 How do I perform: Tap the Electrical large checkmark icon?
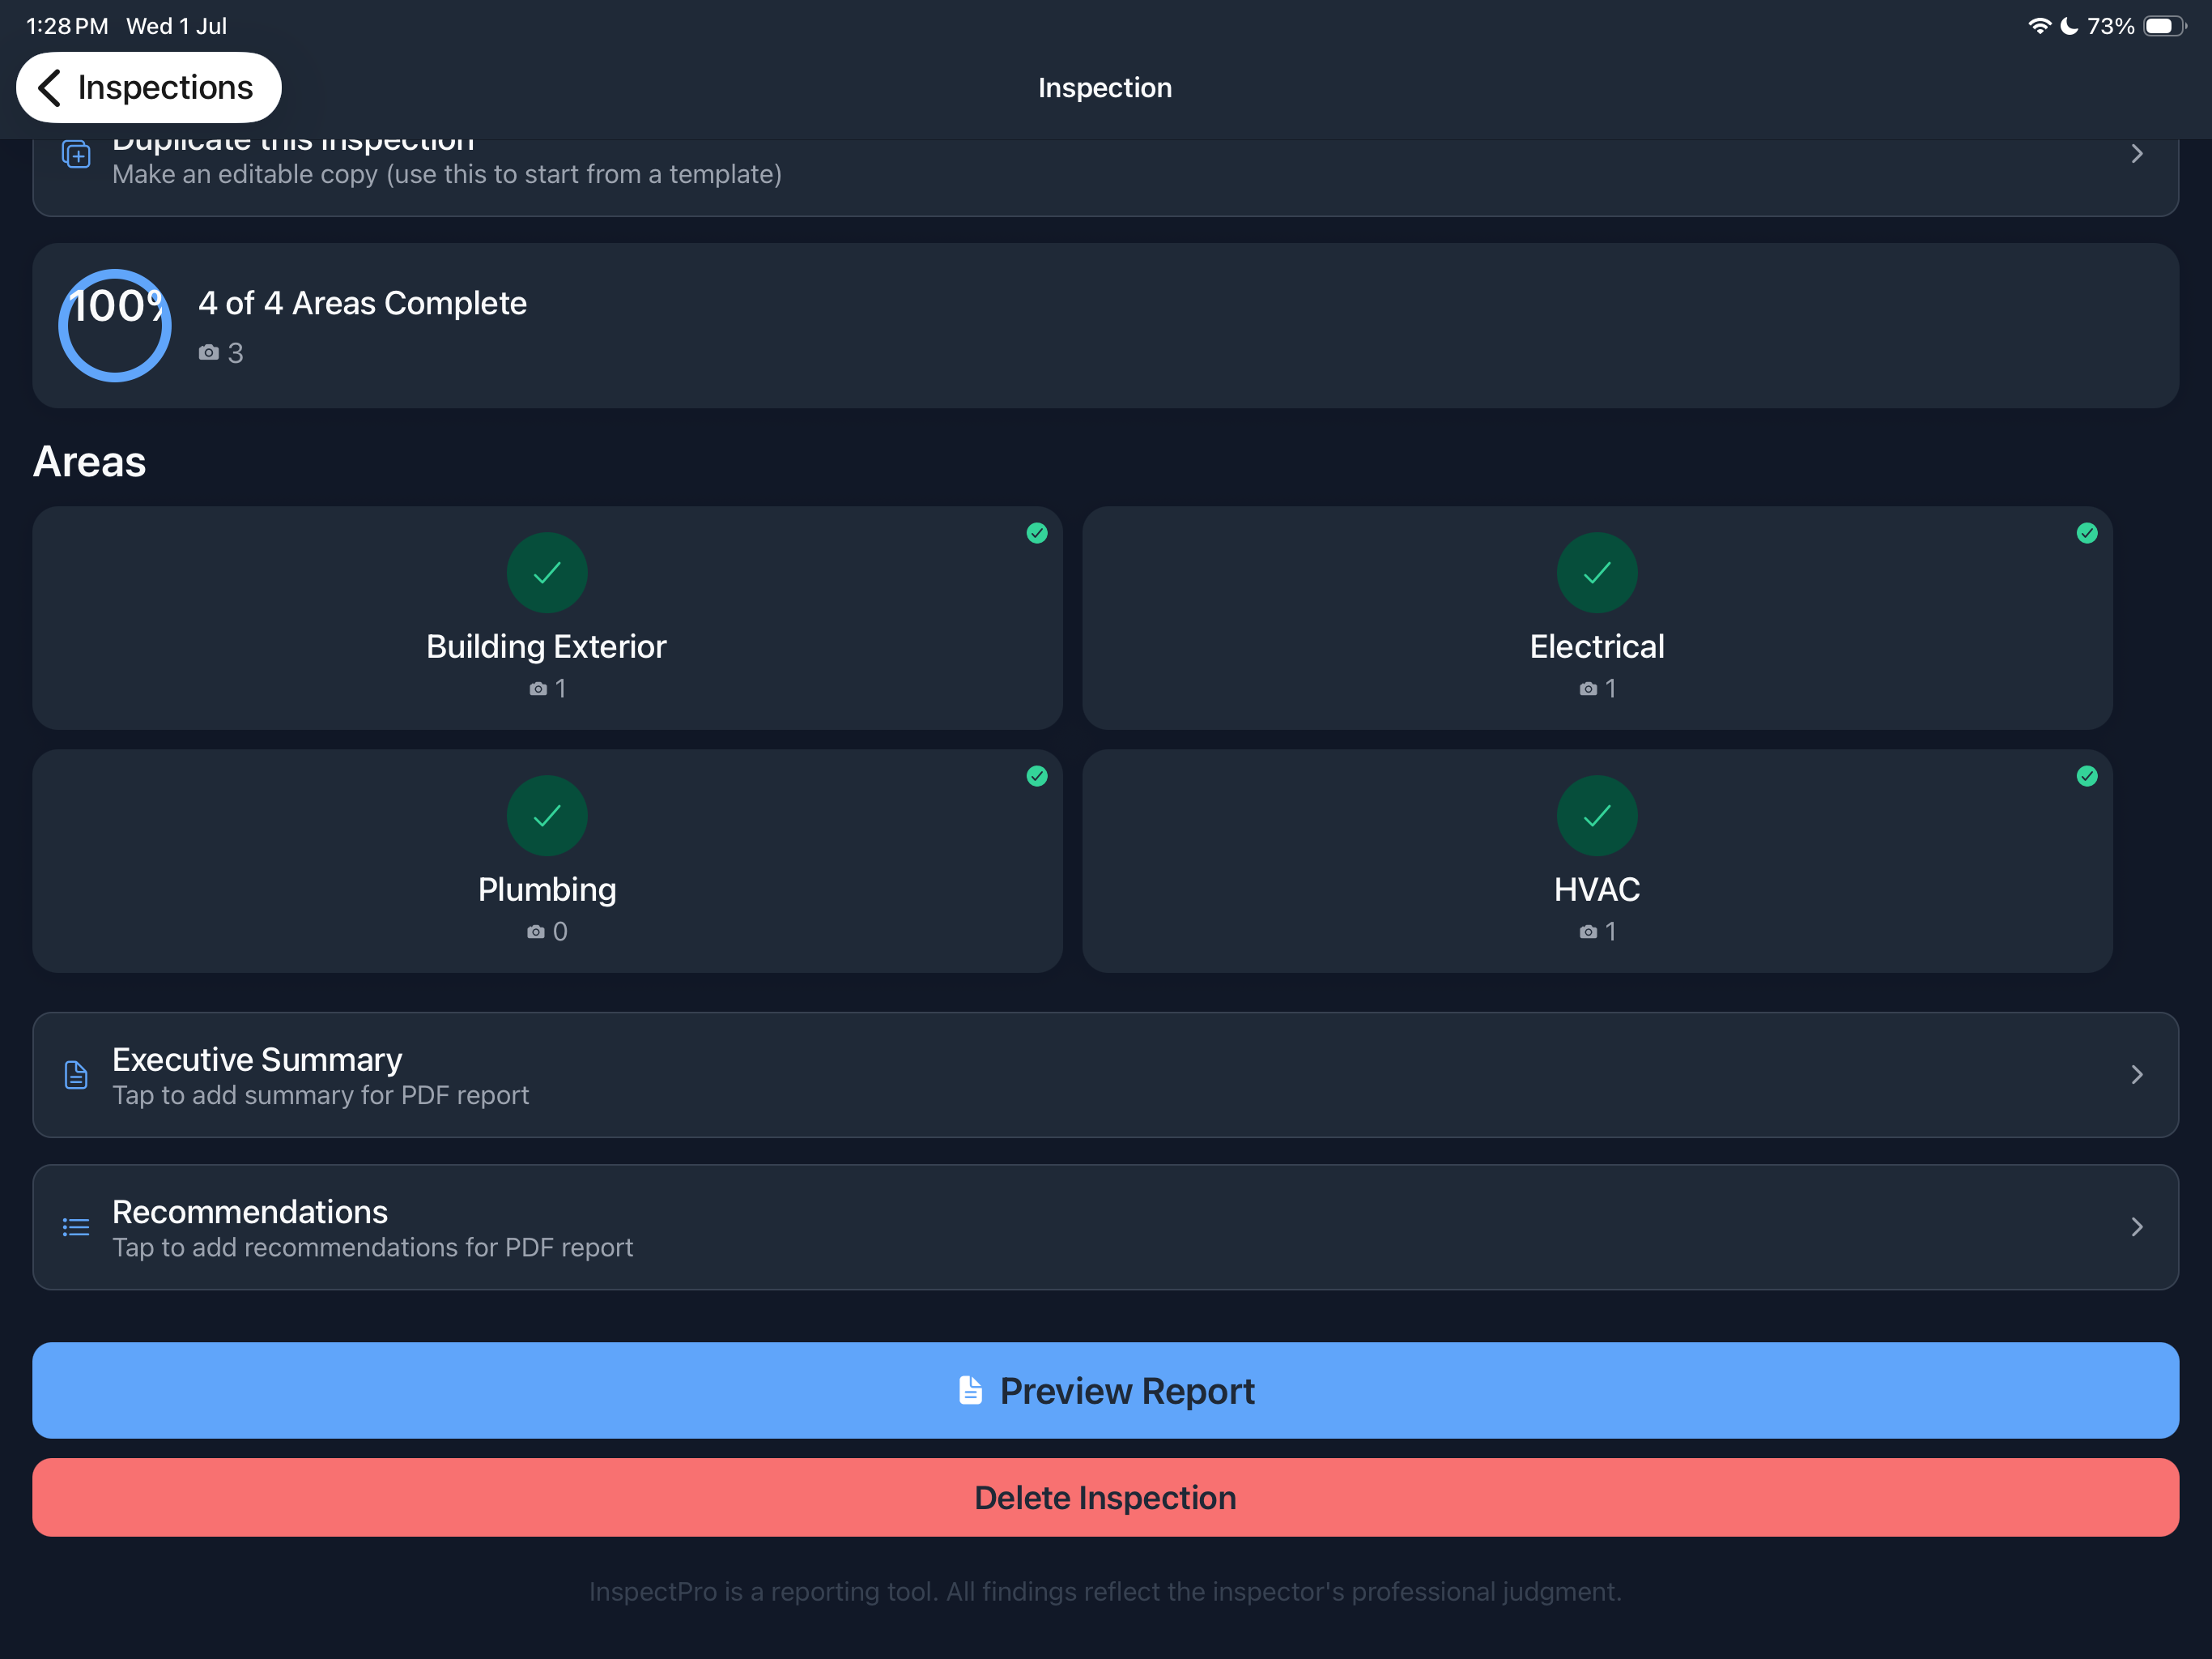click(1597, 573)
